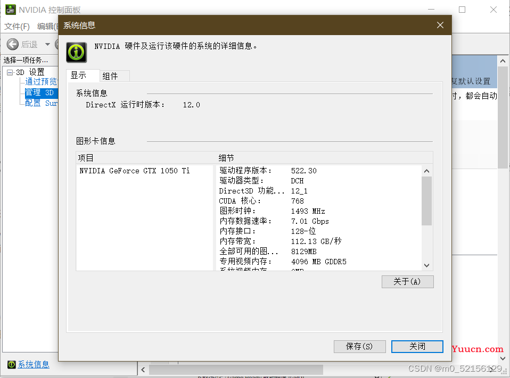Click the Back arrow icon in the toolbar
This screenshot has height=378, width=510.
13,44
